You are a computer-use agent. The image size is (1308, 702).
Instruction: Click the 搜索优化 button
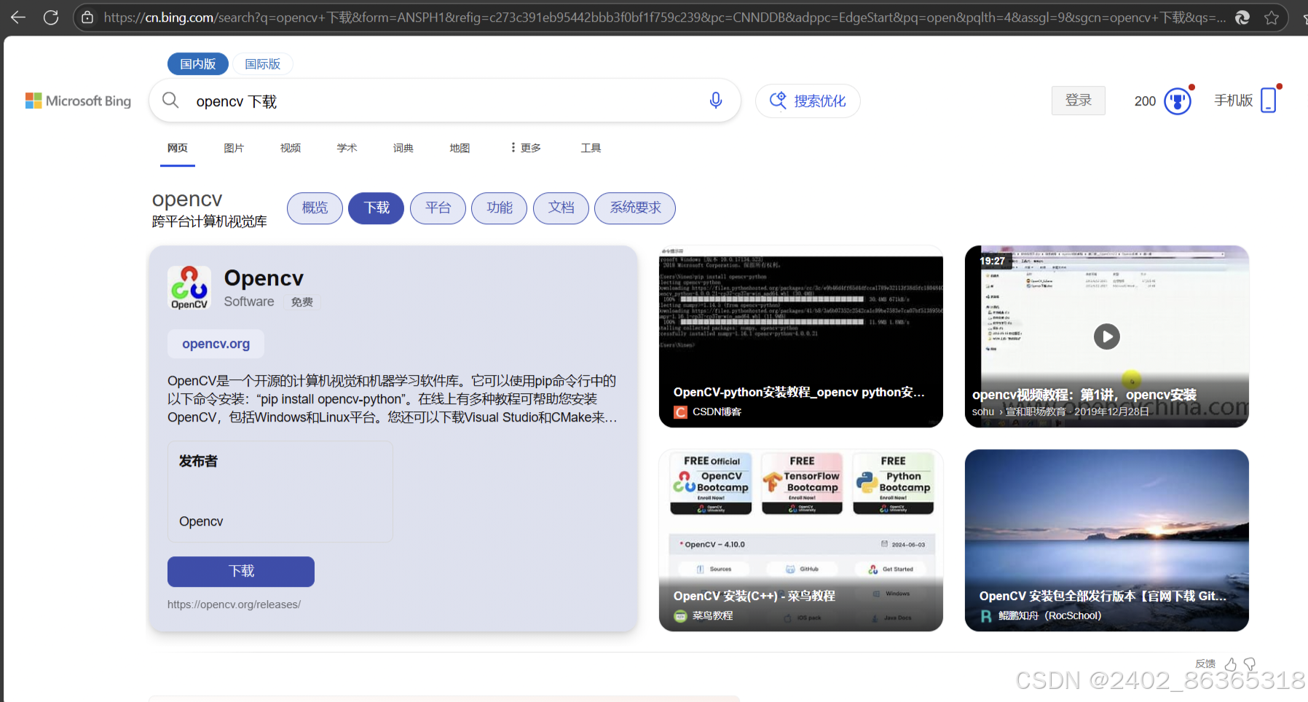(x=808, y=100)
